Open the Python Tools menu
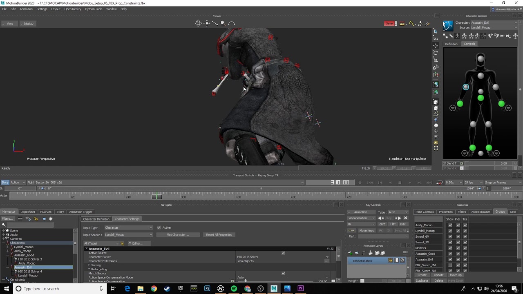 tap(94, 9)
